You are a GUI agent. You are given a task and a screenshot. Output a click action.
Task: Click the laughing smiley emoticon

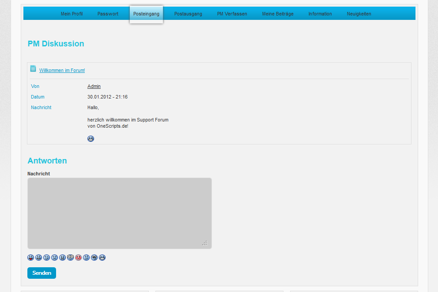pos(102,258)
